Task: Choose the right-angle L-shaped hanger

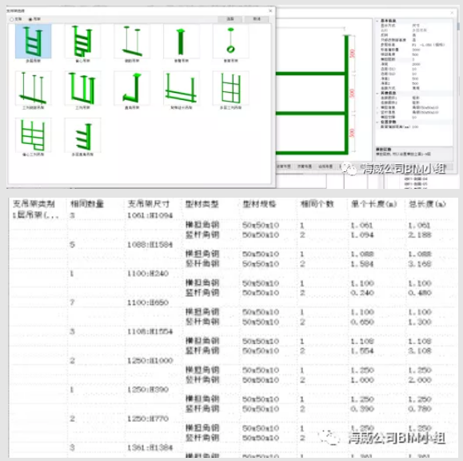Action: [132, 88]
